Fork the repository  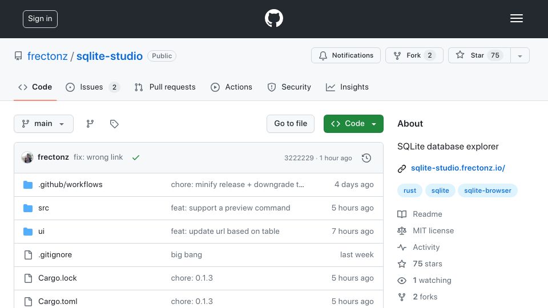tap(414, 55)
